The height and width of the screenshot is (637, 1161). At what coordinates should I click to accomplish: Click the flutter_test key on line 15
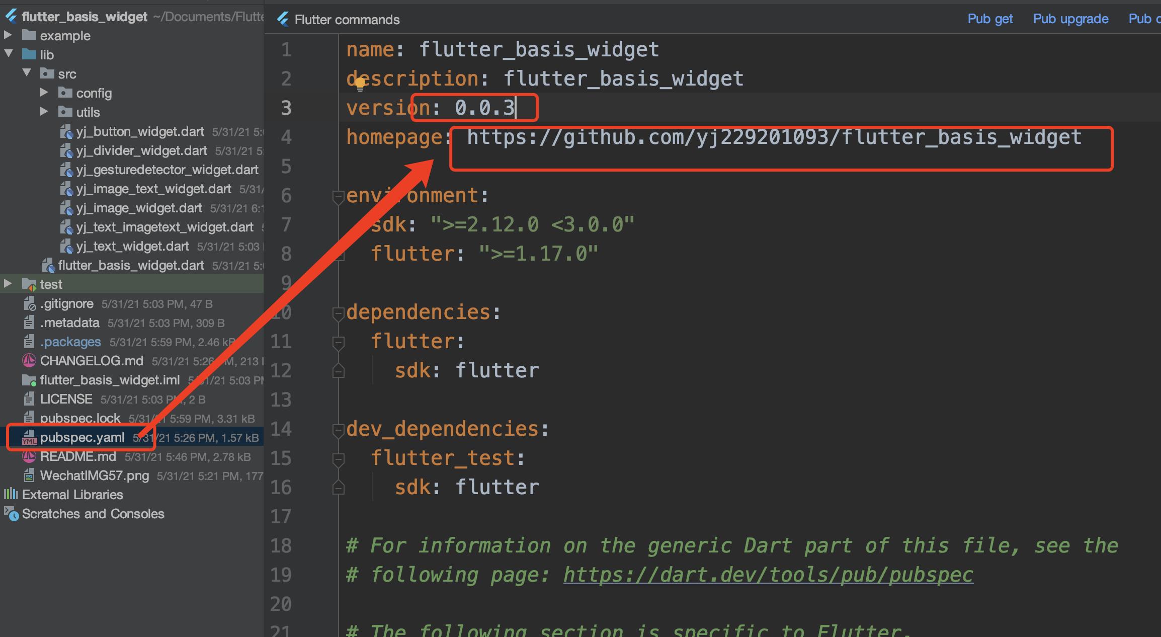click(x=443, y=458)
